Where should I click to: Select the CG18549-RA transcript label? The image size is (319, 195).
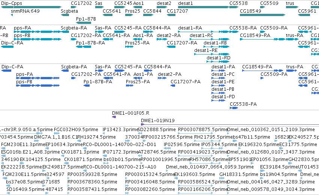coord(255,35)
